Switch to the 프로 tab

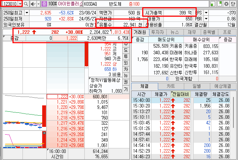coord(227,32)
